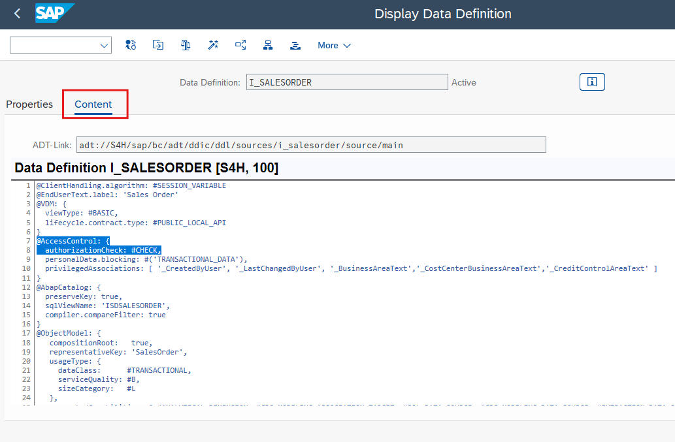Switch to the Properties tab
Image resolution: width=675 pixels, height=442 pixels.
point(29,104)
